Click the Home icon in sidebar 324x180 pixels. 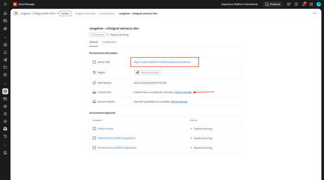tap(5, 13)
